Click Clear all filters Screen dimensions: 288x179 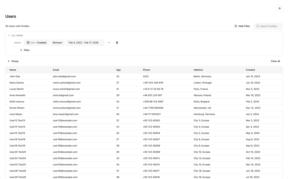275,61
